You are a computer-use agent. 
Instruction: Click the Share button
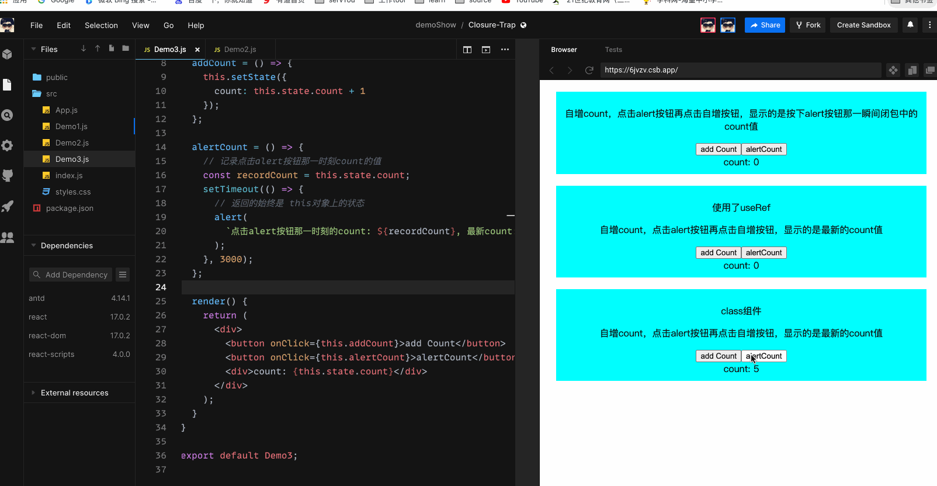765,25
